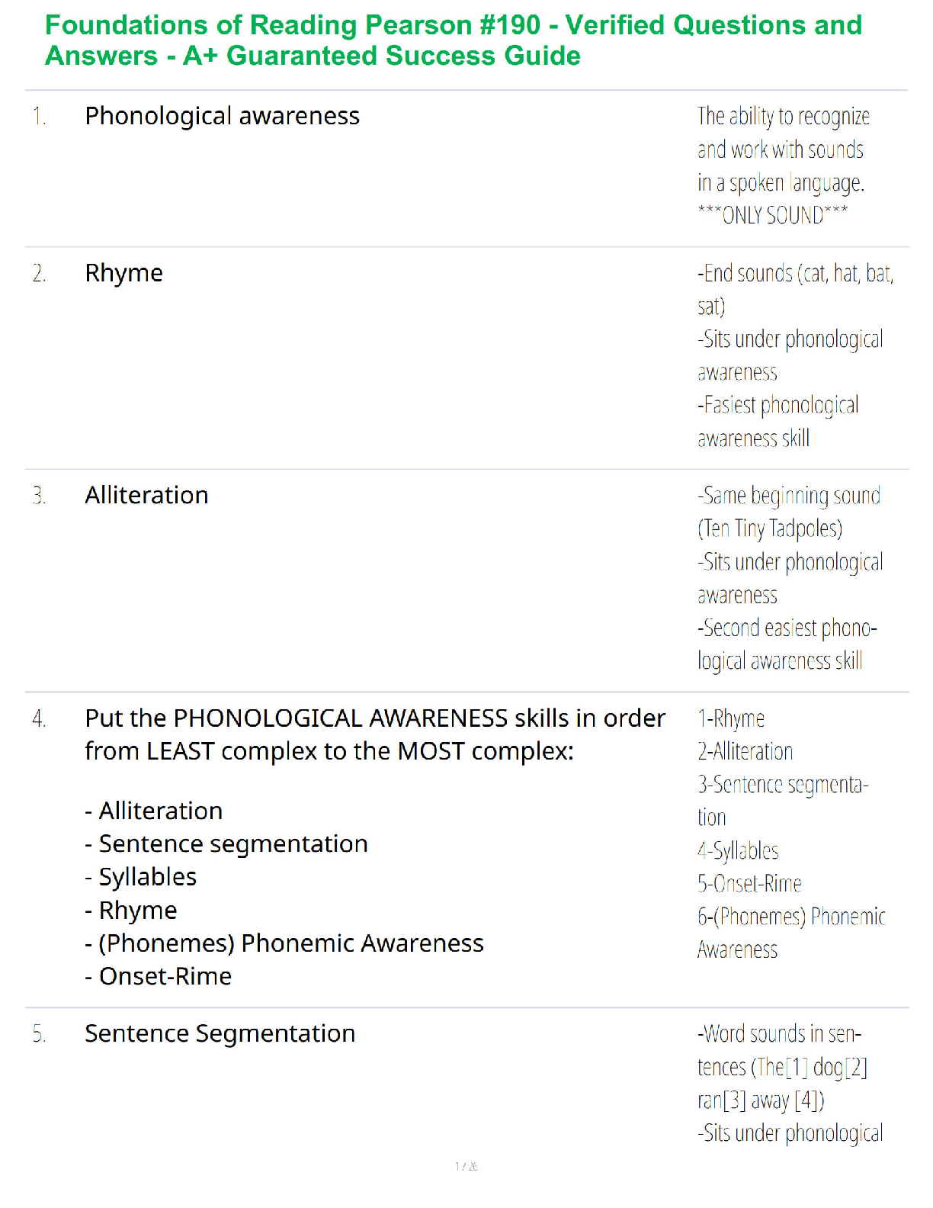Click the '4-Syllables' answer line

tap(738, 850)
